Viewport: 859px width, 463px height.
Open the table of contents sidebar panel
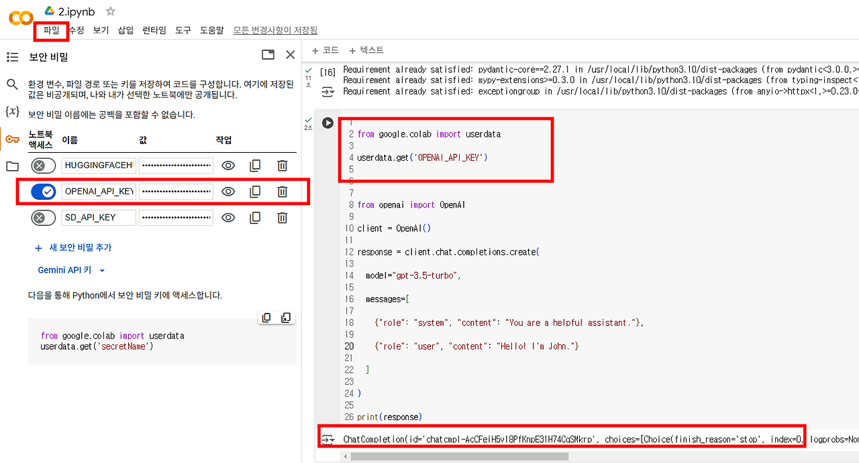(x=12, y=56)
